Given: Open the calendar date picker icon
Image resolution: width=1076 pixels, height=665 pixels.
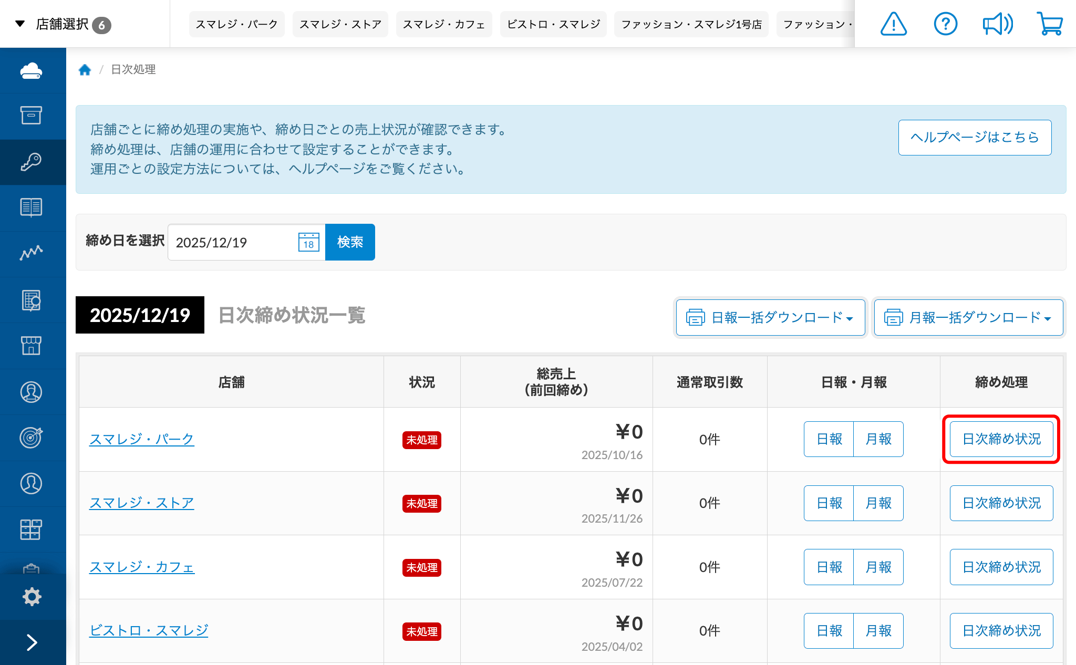Looking at the screenshot, I should pos(308,242).
